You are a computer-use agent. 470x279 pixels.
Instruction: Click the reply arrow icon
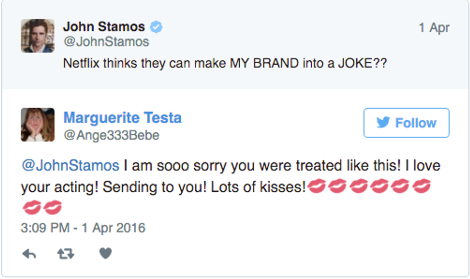29,254
